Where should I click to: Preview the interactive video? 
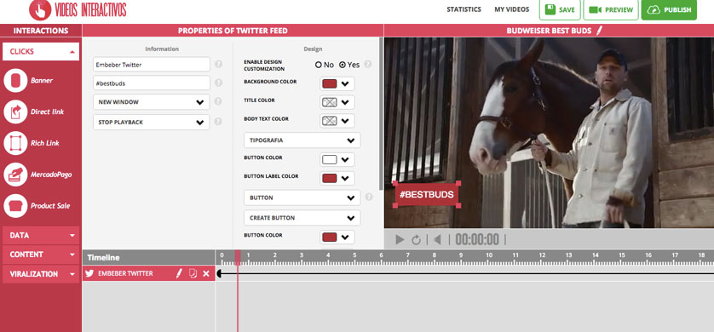coord(611,10)
